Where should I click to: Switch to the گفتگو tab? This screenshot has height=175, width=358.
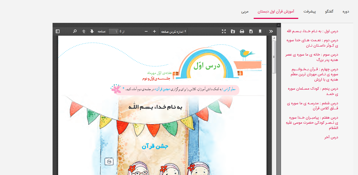(329, 12)
